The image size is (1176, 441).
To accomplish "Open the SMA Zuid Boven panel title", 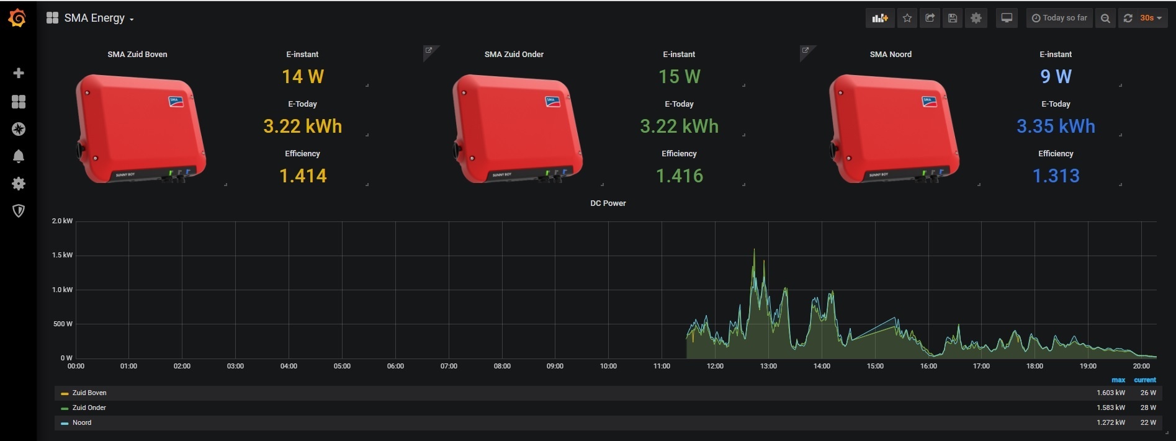I will point(137,55).
